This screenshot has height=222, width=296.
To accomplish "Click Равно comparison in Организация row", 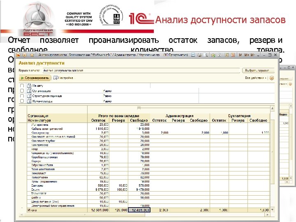I will tap(107, 91).
